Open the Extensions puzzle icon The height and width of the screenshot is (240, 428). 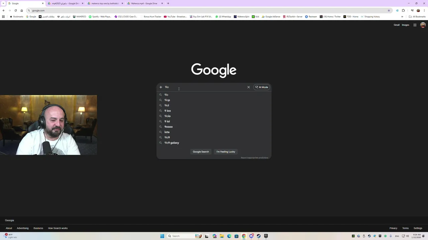click(403, 10)
